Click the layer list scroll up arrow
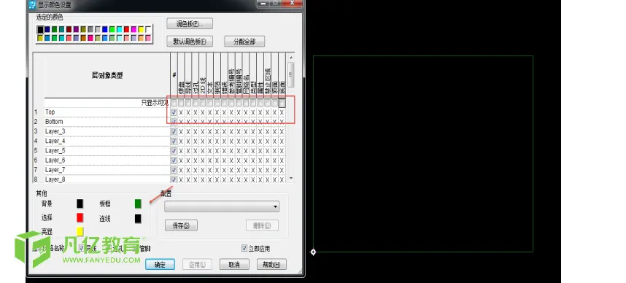This screenshot has width=626, height=283. 290,58
